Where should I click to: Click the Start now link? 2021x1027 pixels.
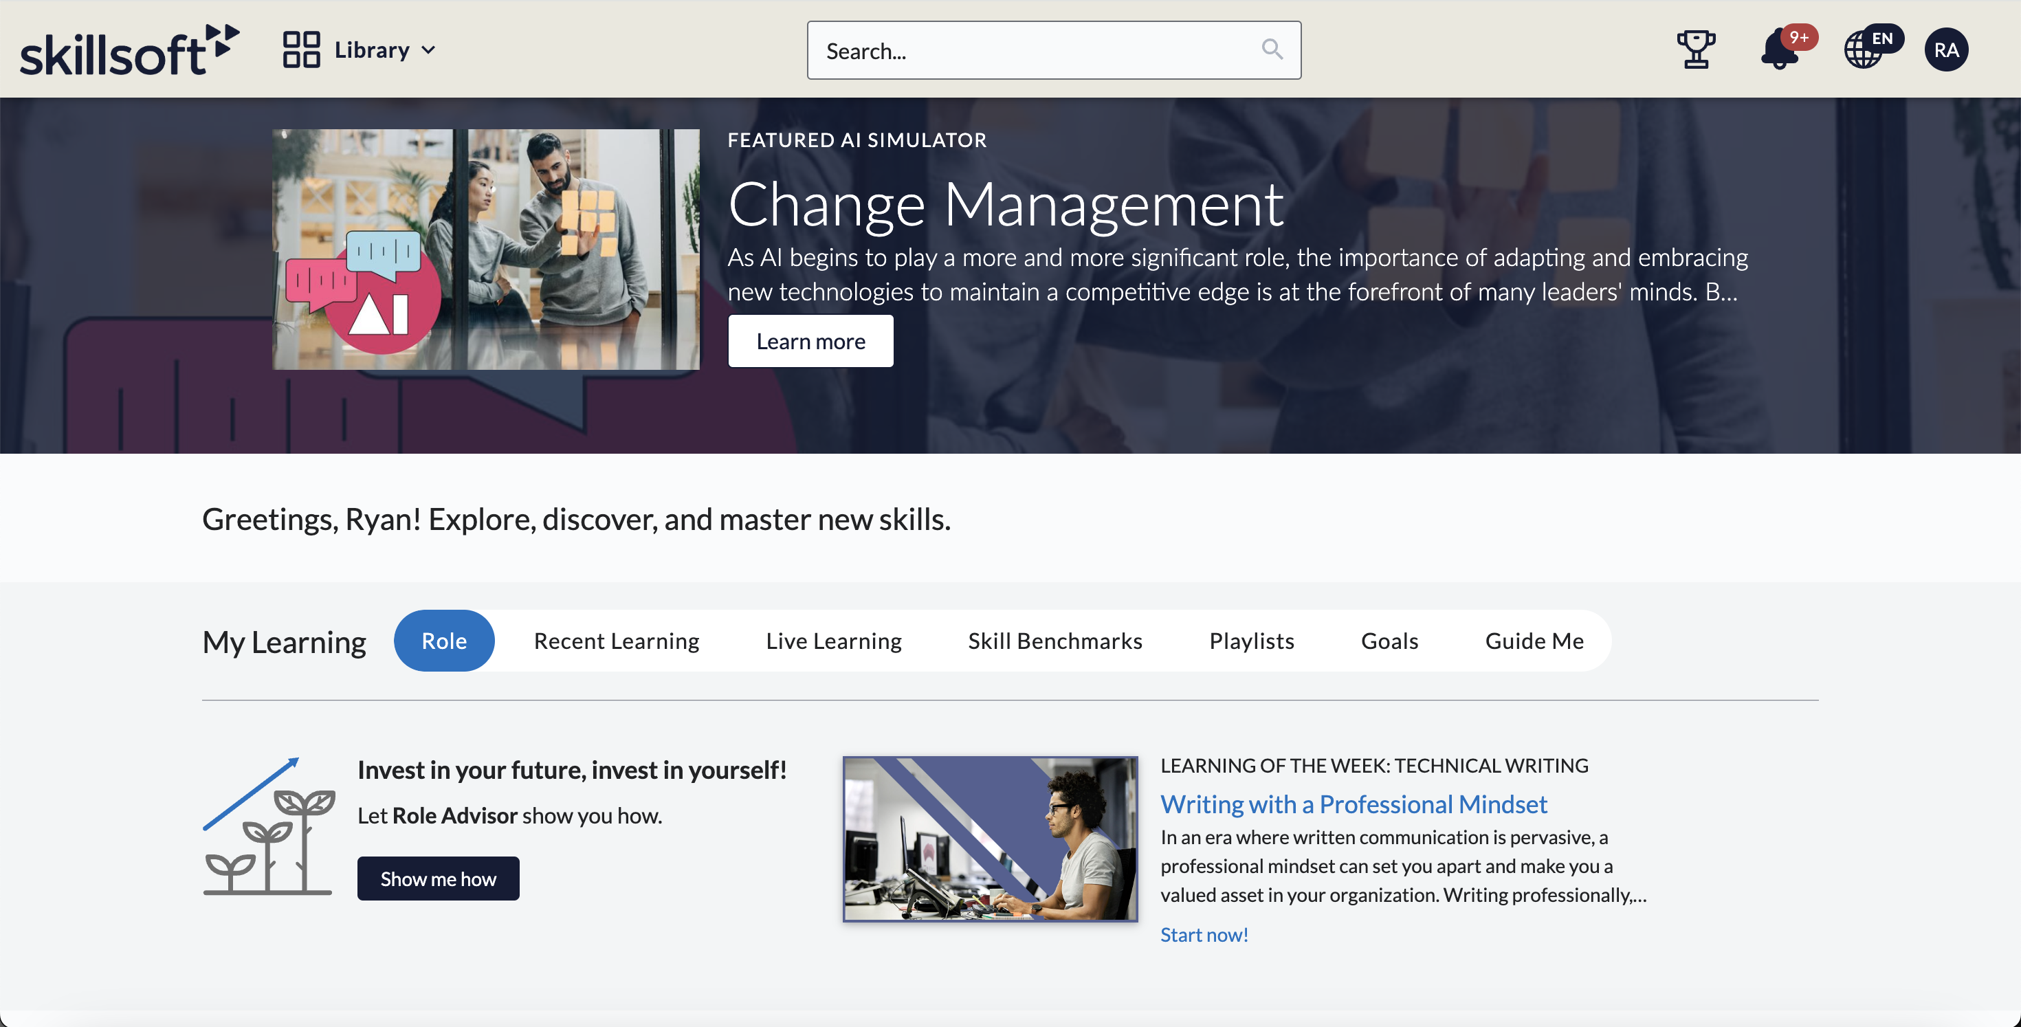pos(1204,934)
